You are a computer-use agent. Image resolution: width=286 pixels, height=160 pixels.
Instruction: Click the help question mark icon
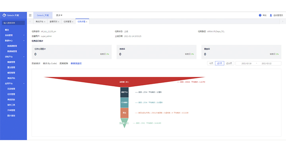(260, 15)
